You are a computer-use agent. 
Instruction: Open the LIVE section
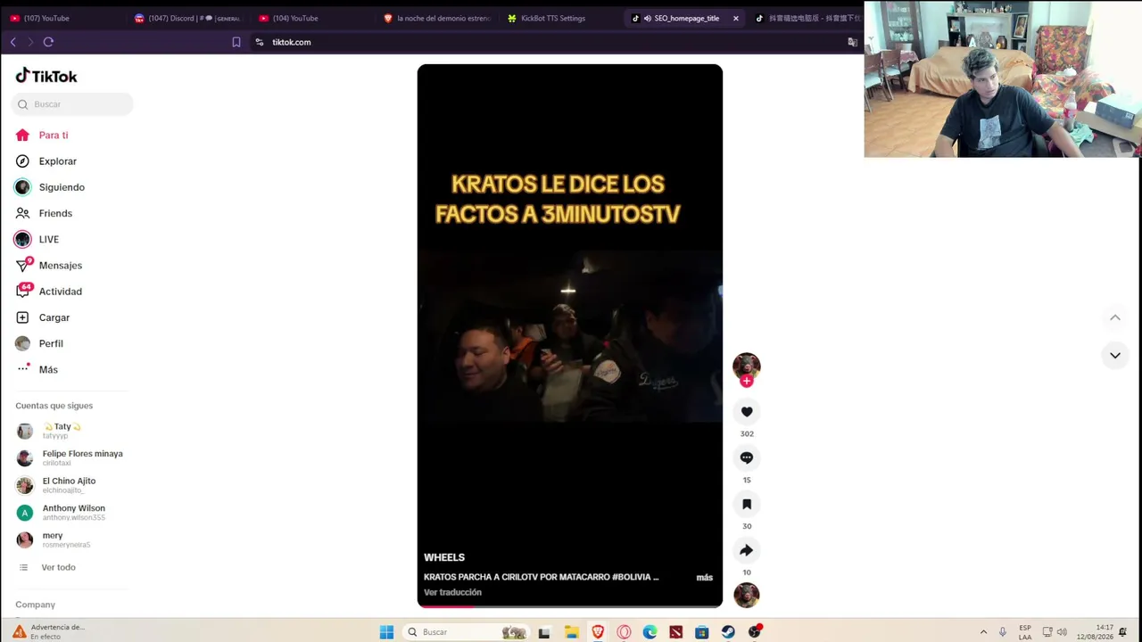(x=37, y=239)
